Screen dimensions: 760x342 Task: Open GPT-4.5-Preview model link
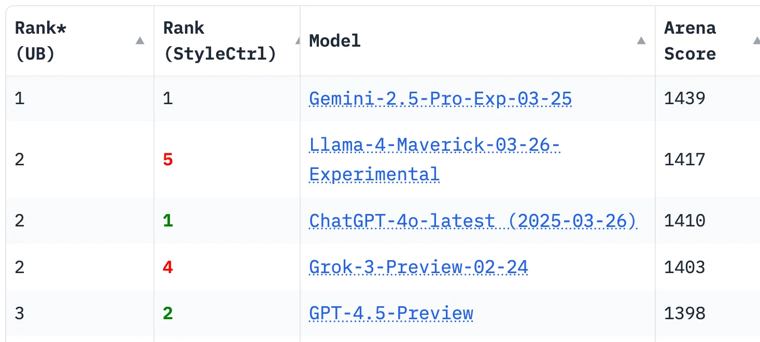click(391, 313)
